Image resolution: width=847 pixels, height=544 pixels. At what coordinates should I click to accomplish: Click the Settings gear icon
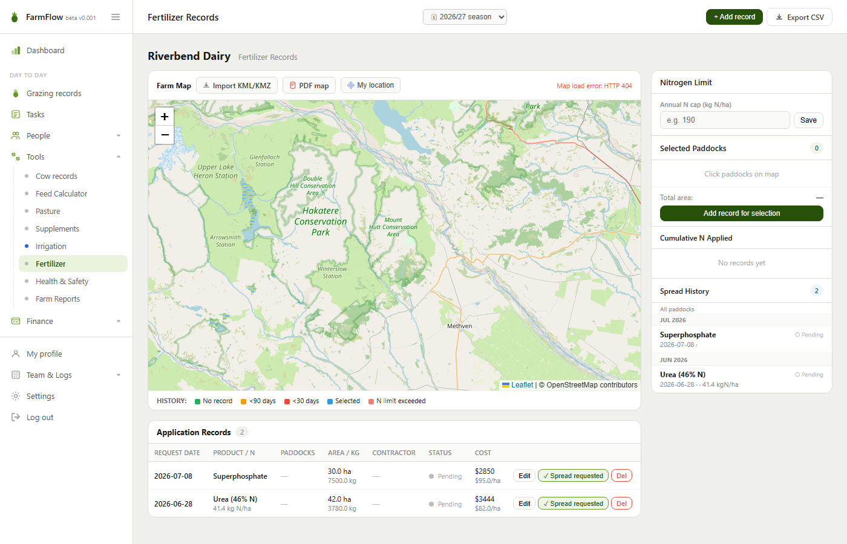[16, 397]
